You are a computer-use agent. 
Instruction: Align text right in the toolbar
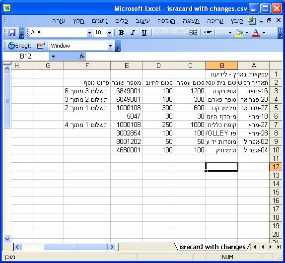[182, 33]
